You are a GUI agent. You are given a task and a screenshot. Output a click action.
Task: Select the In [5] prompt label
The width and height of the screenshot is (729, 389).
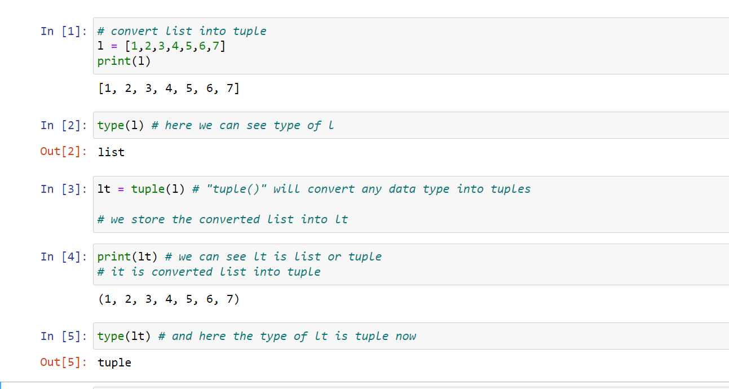coord(63,336)
